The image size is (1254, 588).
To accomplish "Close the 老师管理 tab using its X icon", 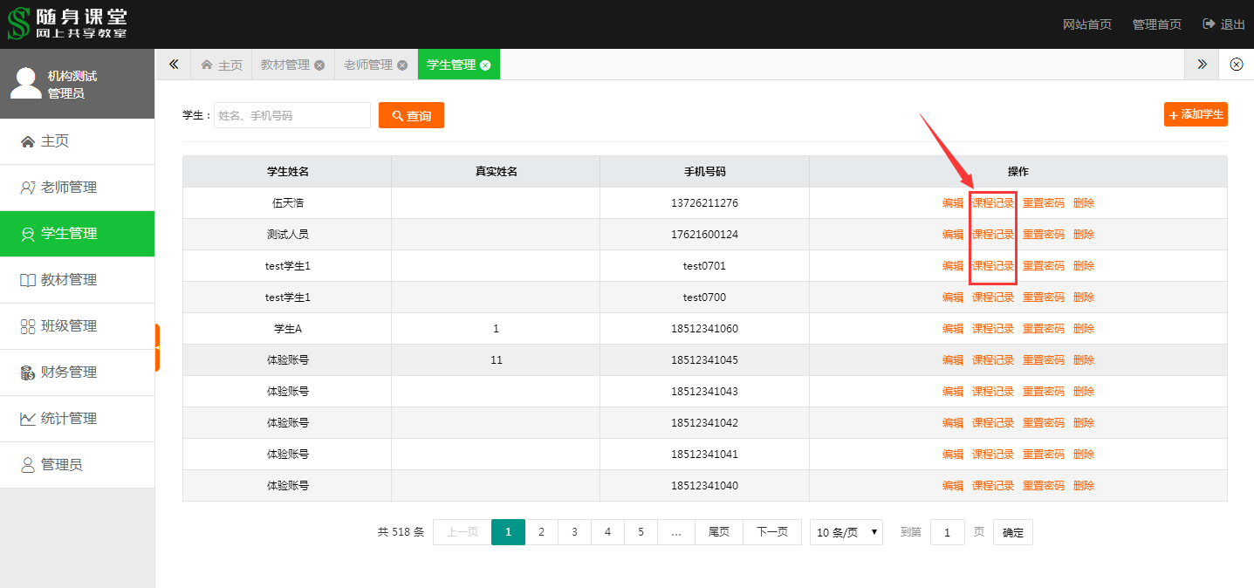I will point(402,65).
